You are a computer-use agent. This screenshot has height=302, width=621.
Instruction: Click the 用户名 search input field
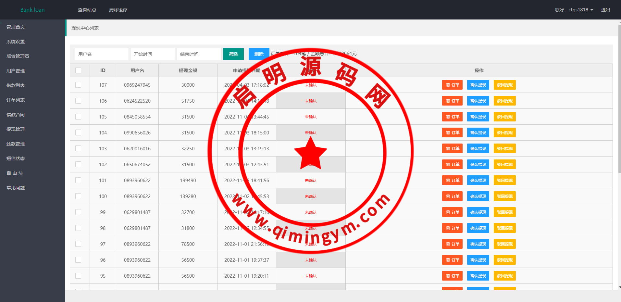102,54
